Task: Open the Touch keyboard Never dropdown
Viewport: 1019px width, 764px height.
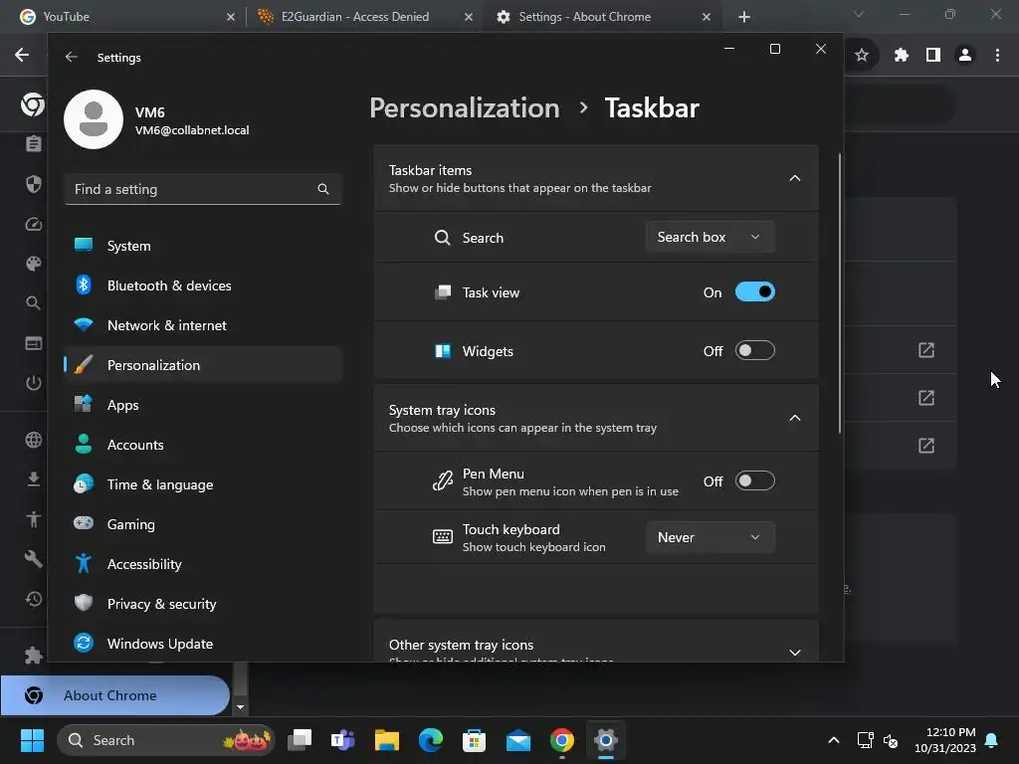Action: tap(710, 537)
